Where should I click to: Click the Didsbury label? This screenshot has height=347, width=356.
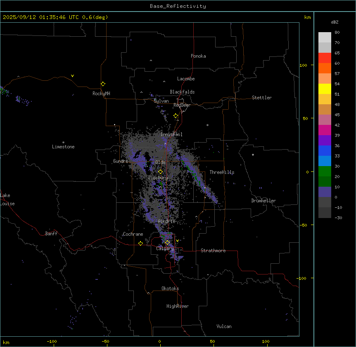pos(158,178)
